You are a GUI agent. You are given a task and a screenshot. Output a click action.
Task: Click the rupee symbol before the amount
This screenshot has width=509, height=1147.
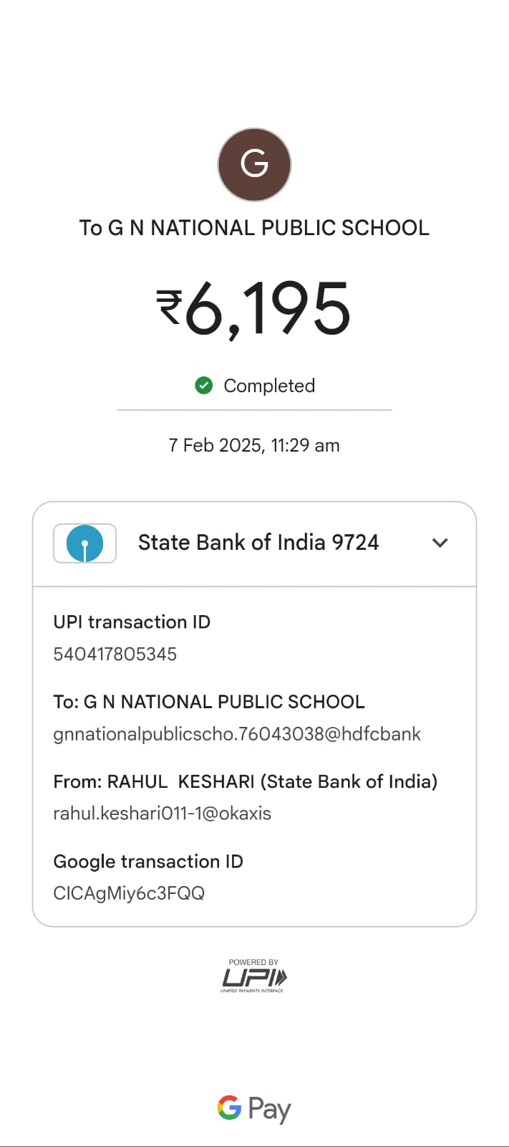point(170,307)
